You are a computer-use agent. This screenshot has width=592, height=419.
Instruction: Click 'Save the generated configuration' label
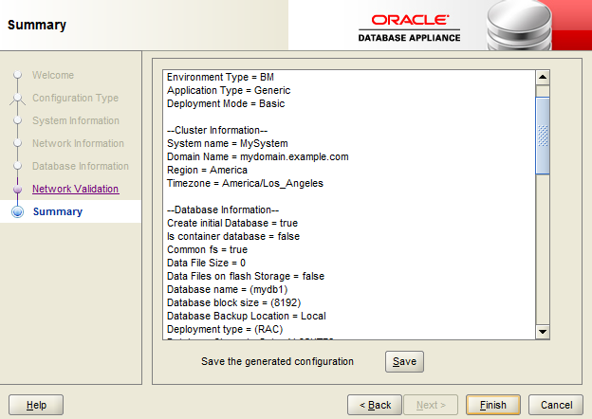277,361
